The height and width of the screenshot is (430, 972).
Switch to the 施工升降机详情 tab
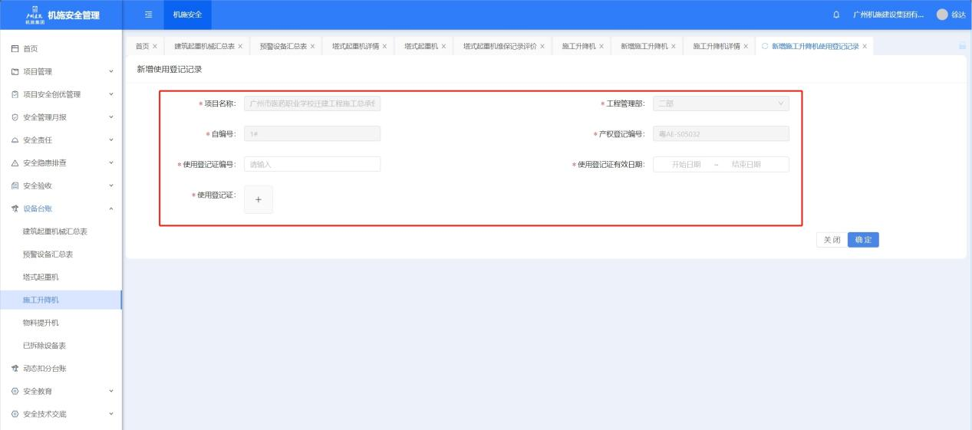tap(716, 47)
